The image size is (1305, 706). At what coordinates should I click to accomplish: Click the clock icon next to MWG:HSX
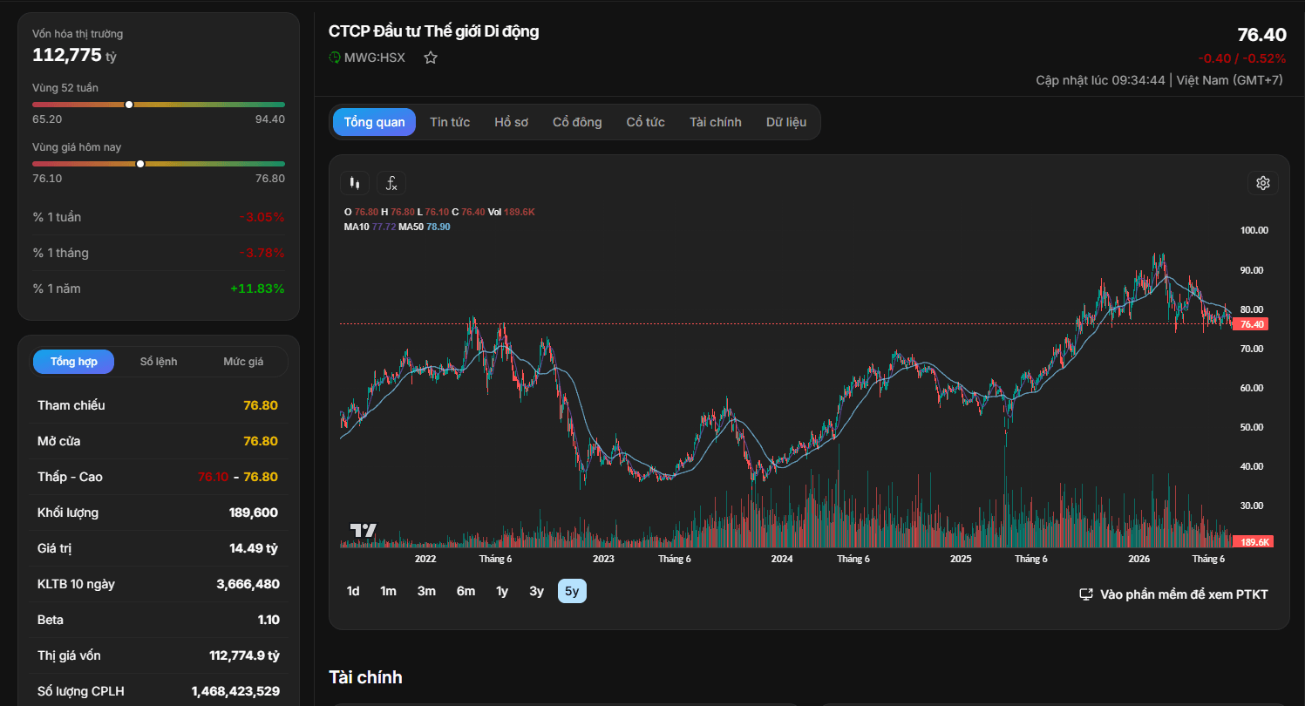click(x=335, y=58)
